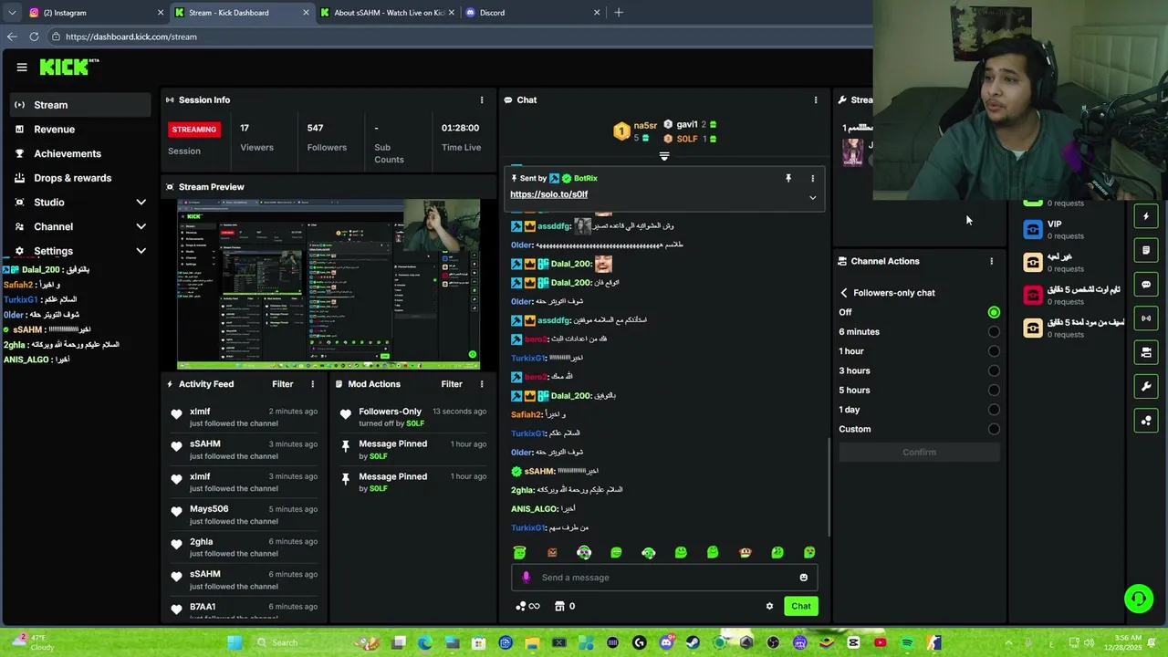Click the camera layout sidebar icon

(1146, 352)
